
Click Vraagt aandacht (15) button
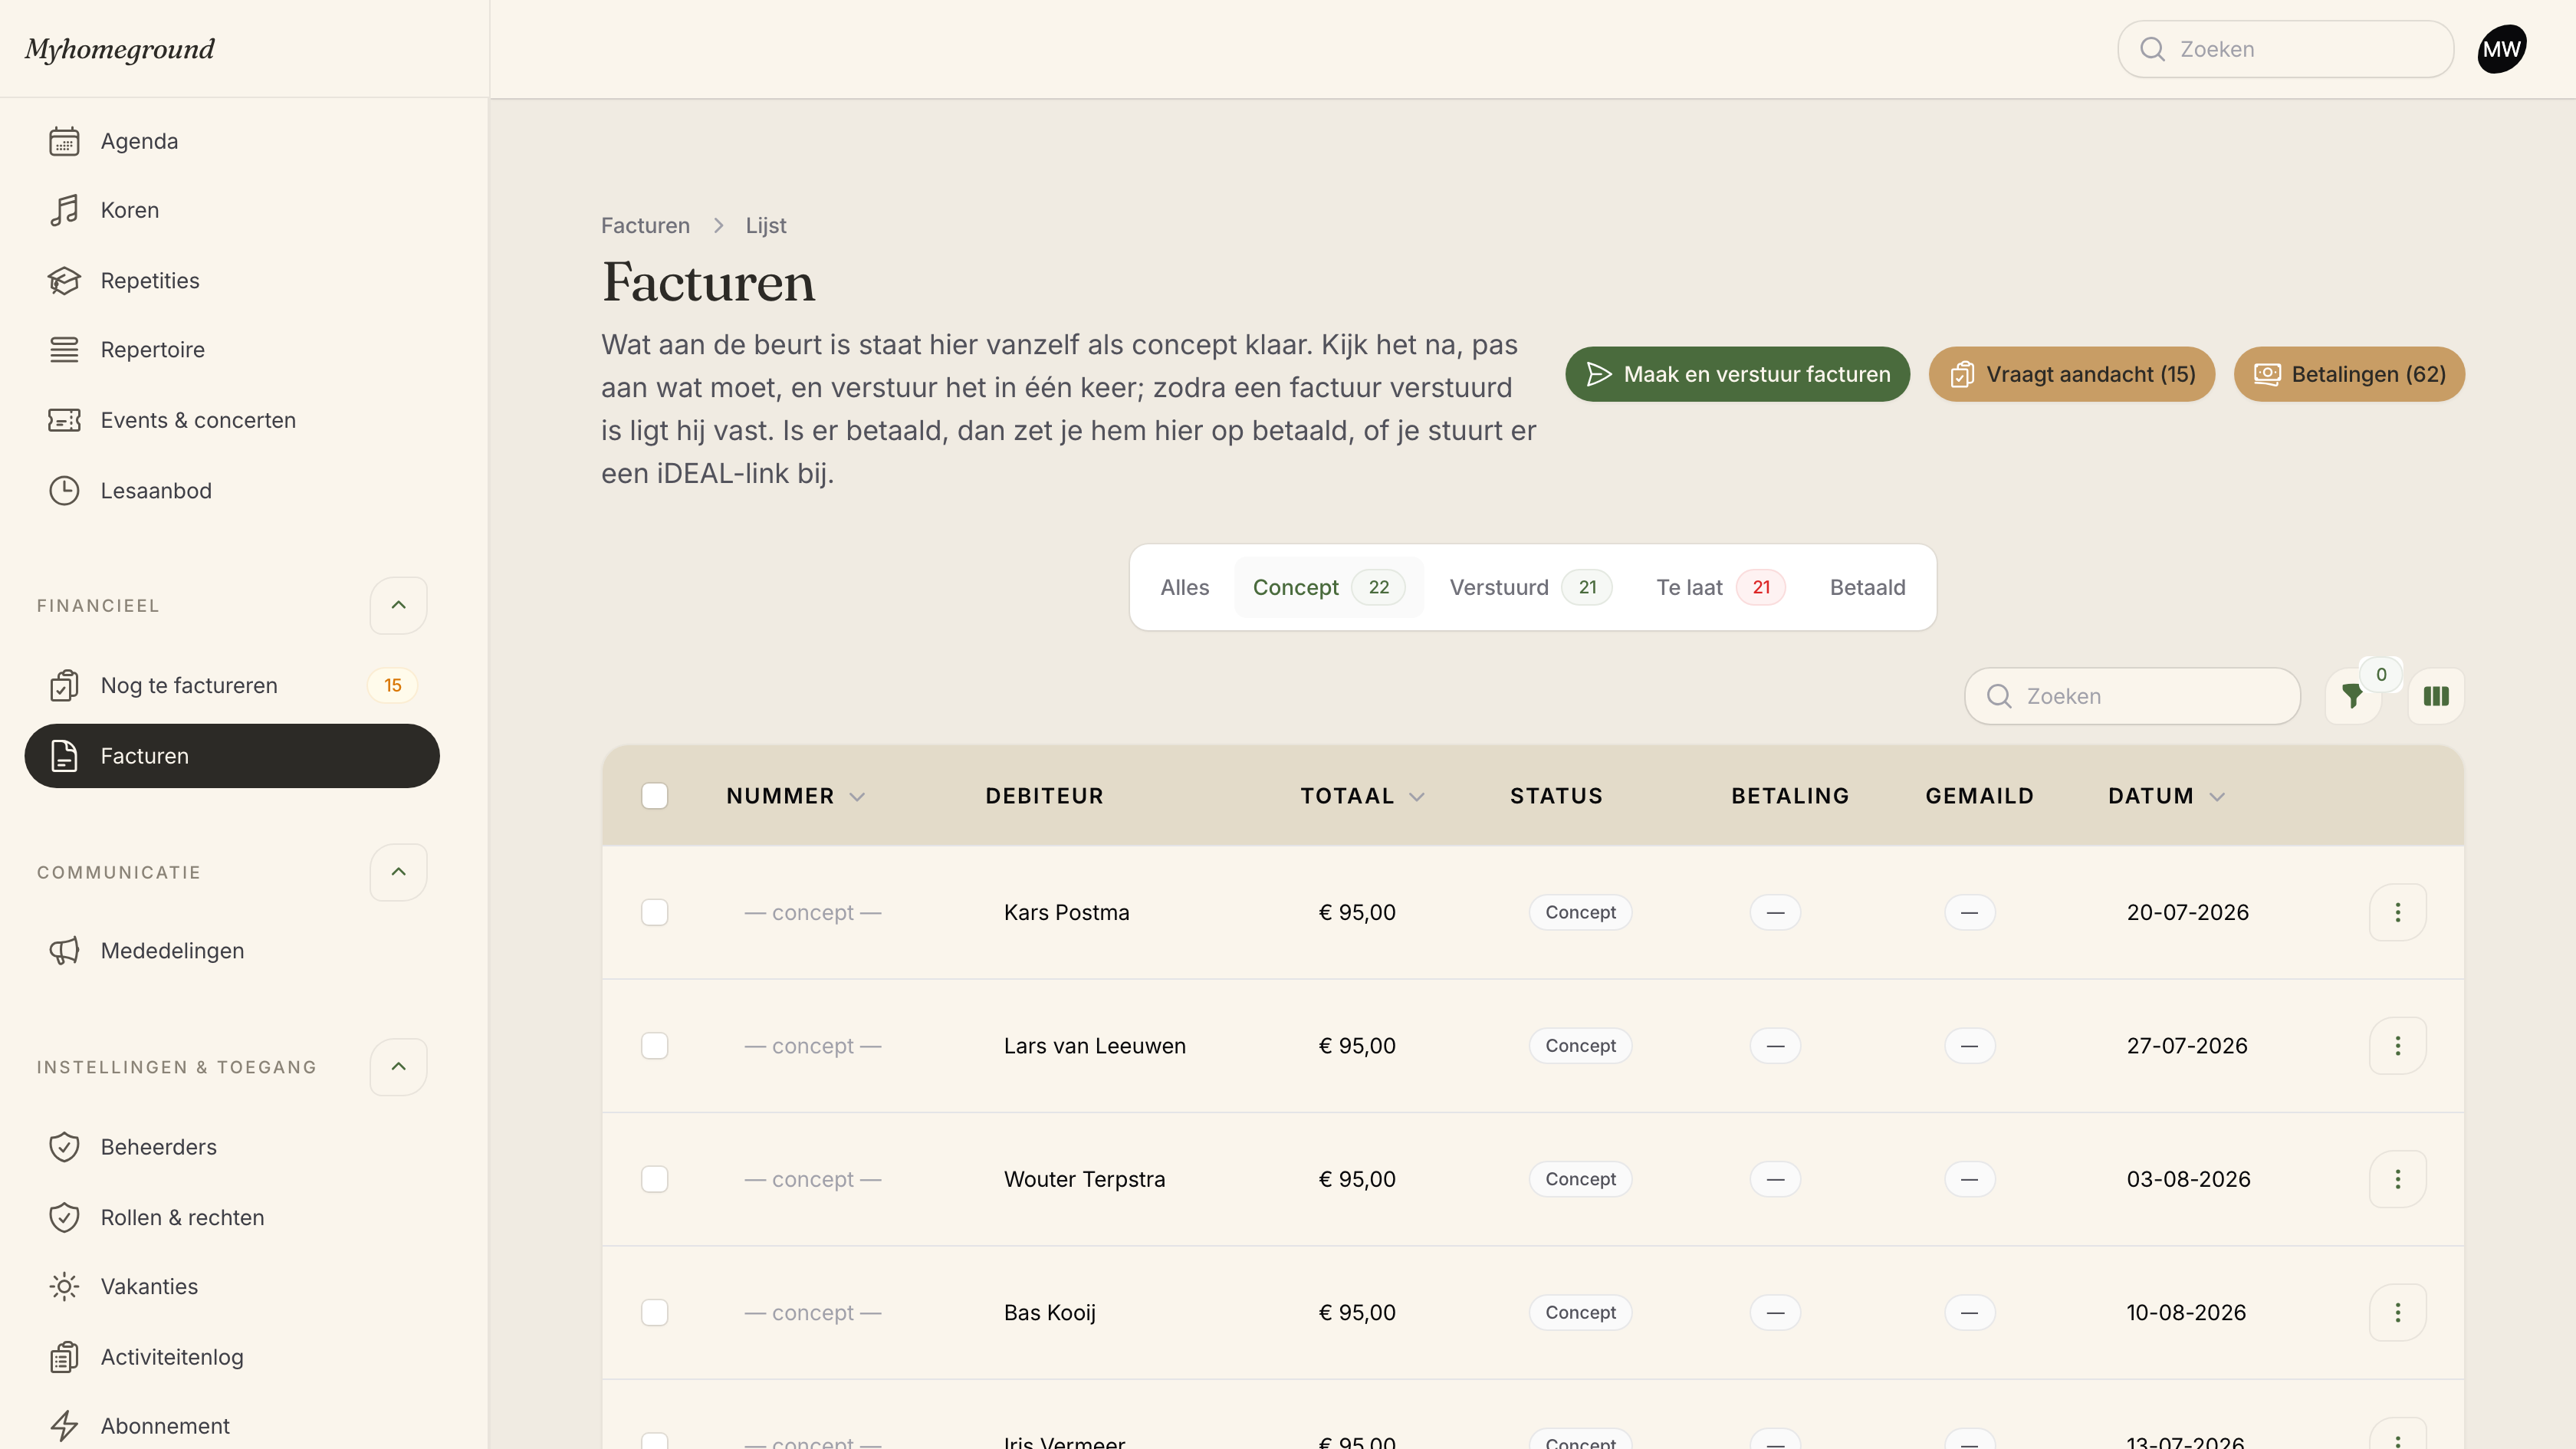click(x=2071, y=374)
